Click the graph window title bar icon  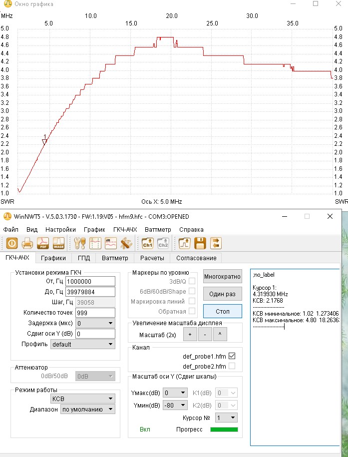pyautogui.click(x=8, y=4)
